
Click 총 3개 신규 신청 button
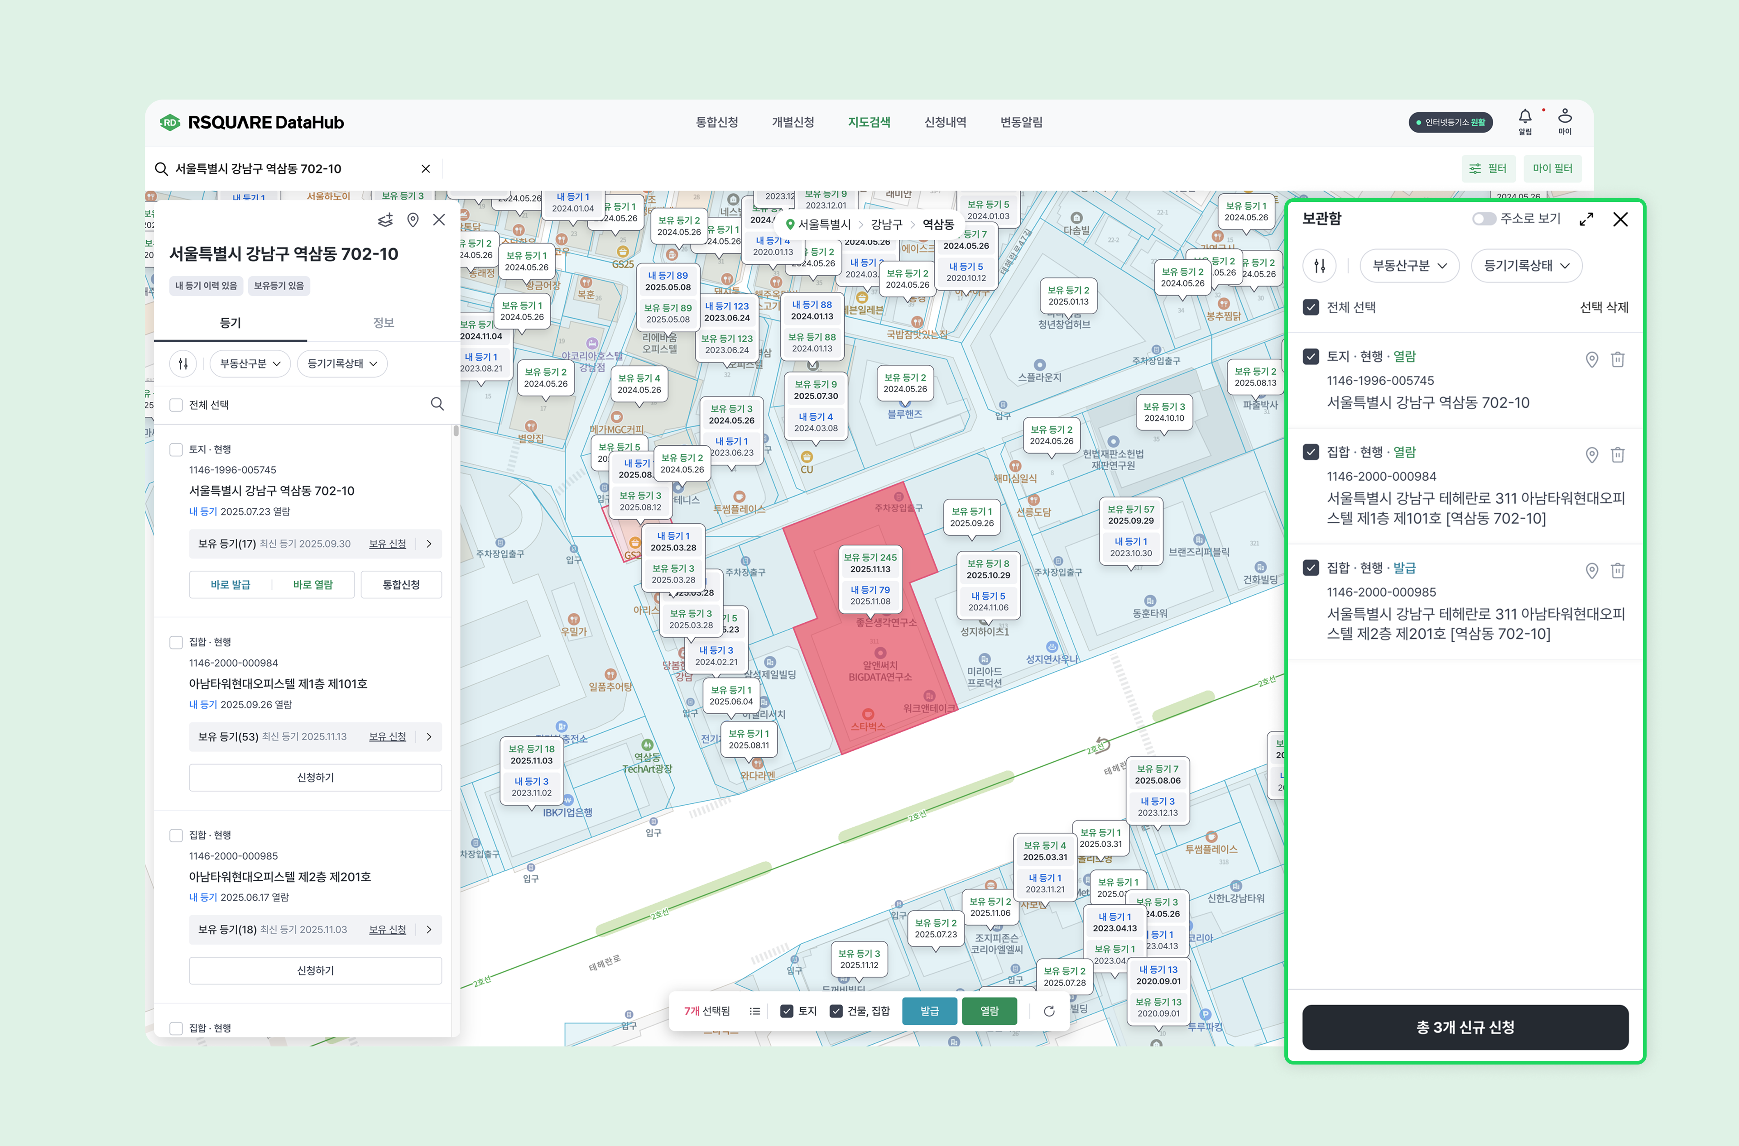[x=1465, y=1027]
